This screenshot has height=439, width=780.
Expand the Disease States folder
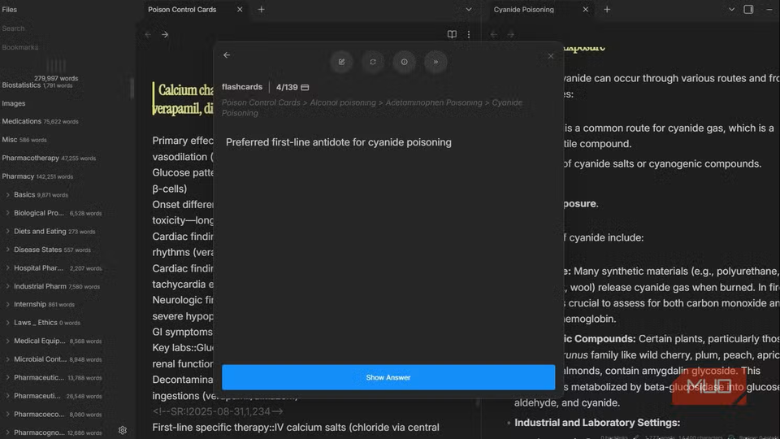tap(8, 250)
